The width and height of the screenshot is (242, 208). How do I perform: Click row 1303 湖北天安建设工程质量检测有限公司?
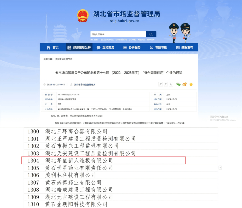click(121, 153)
